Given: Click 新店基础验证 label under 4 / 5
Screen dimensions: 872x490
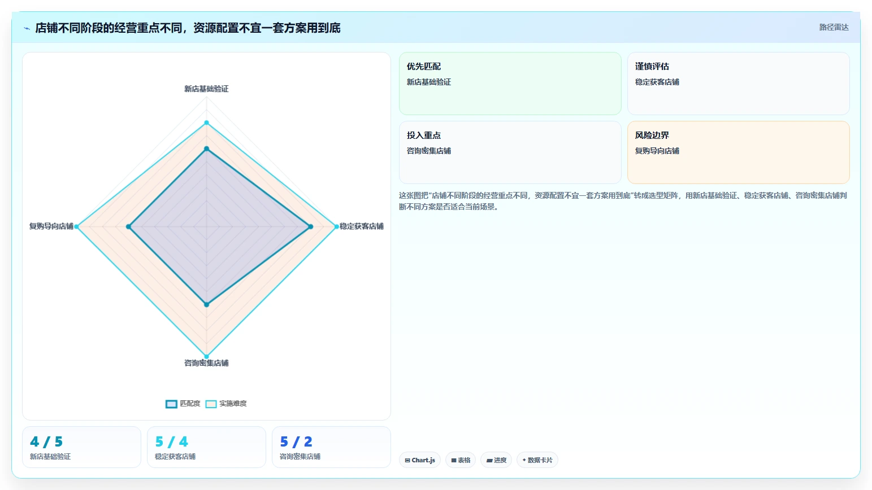Looking at the screenshot, I should [50, 457].
